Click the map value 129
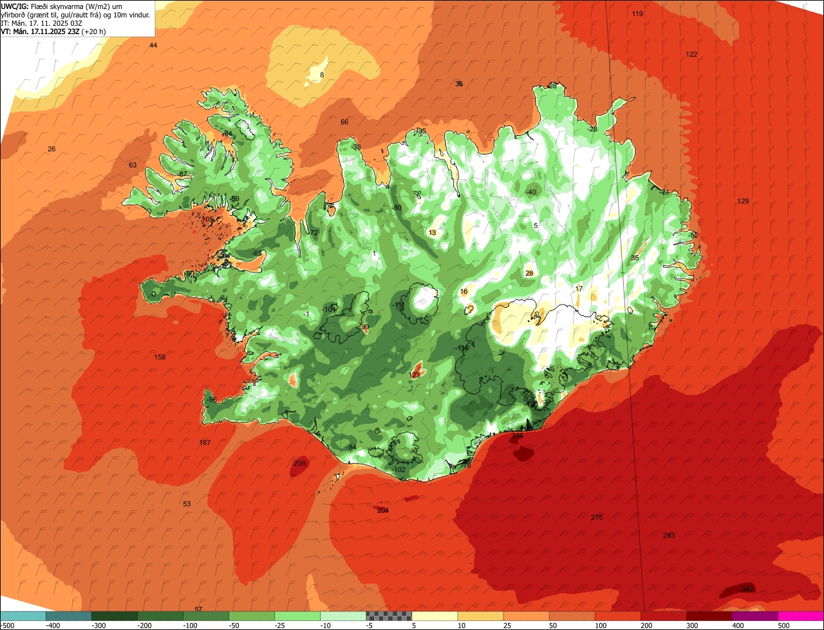The image size is (824, 630). 743,202
